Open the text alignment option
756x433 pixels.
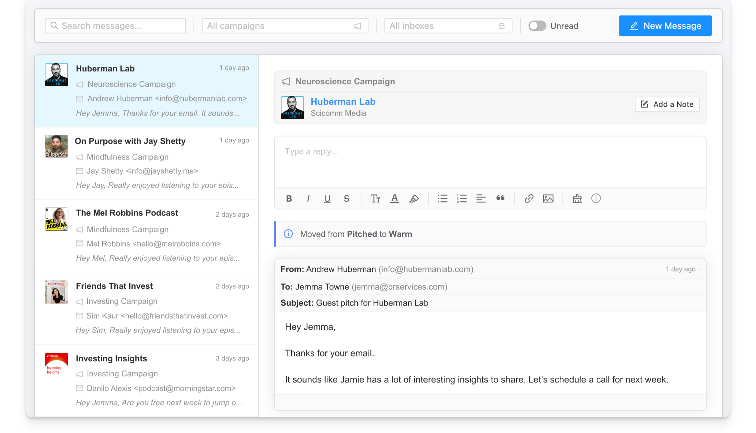tap(481, 198)
